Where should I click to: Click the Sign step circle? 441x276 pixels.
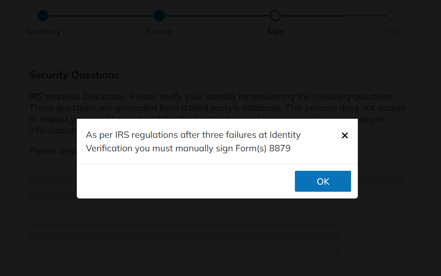[275, 16]
